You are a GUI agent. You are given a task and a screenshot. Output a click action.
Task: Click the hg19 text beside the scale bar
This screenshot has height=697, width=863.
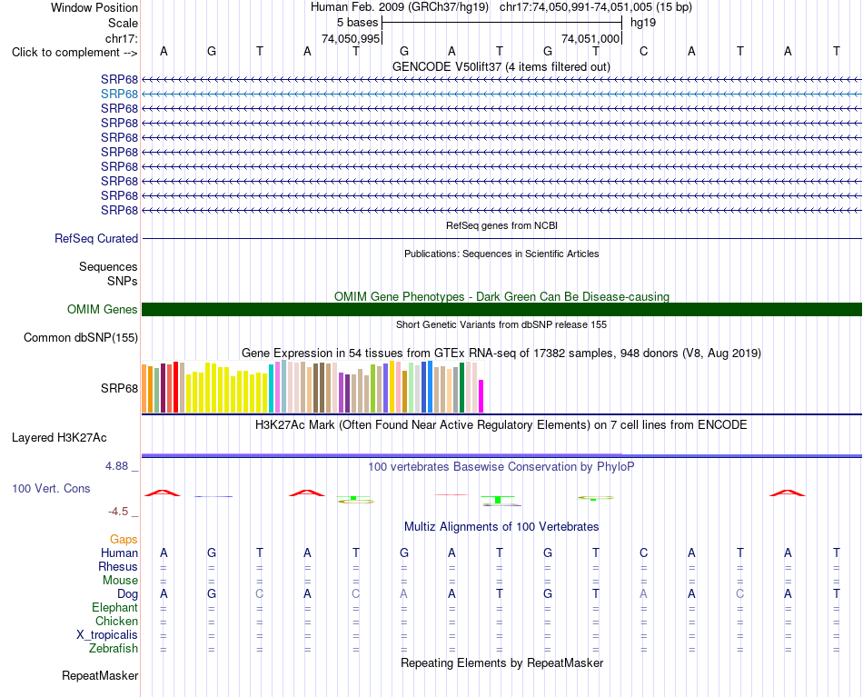pos(643,23)
